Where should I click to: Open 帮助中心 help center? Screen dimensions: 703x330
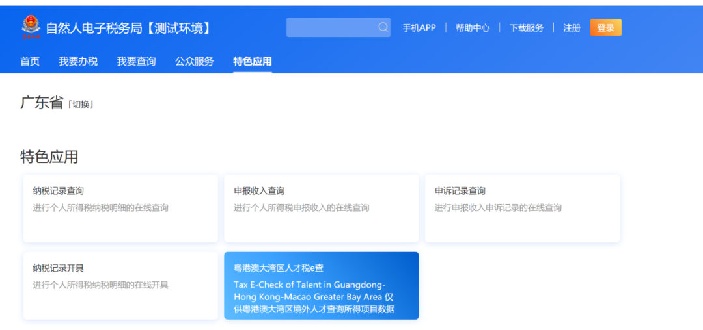[x=473, y=28]
